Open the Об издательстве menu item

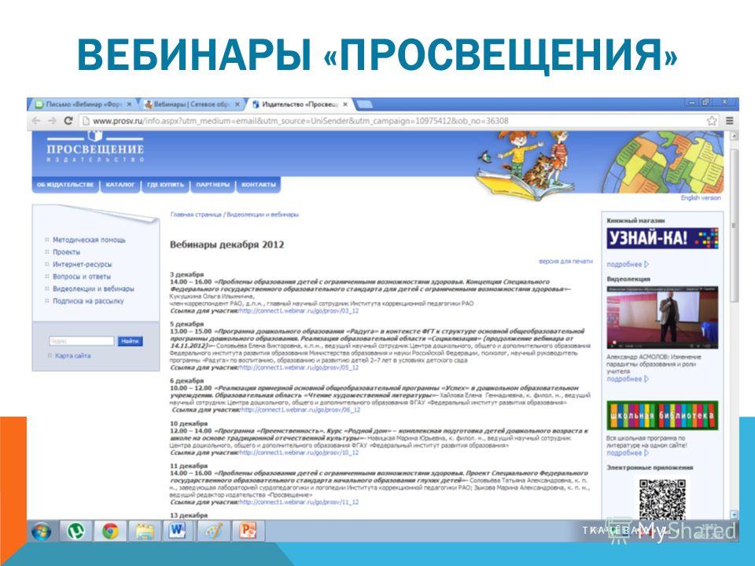tap(65, 185)
